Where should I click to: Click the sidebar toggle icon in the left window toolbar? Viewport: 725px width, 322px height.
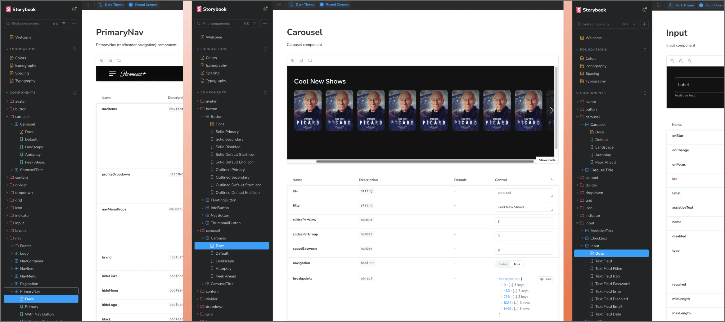[88, 5]
